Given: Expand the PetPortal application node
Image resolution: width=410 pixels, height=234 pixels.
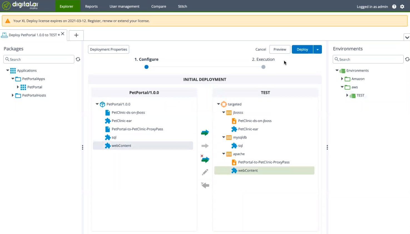Looking at the screenshot, I should [18, 87].
